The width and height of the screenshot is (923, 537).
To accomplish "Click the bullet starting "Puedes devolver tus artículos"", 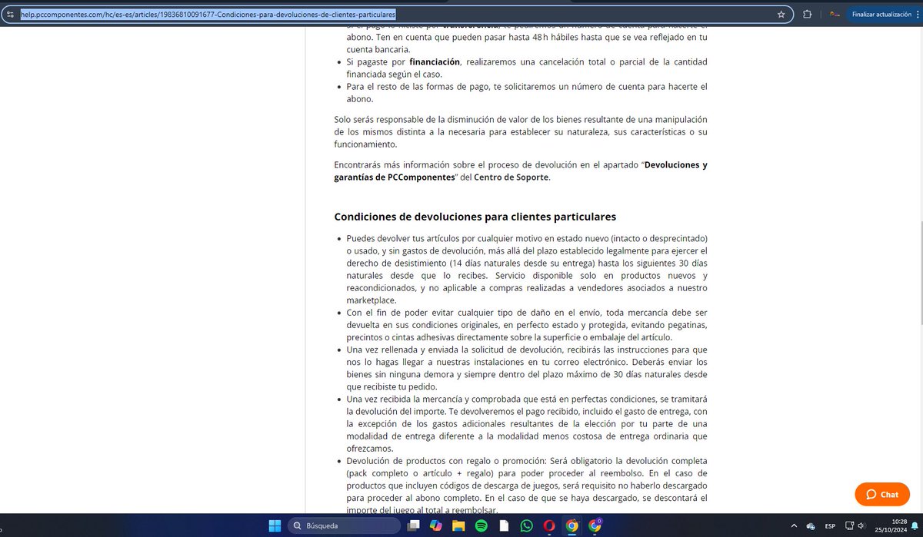I will tap(527, 270).
